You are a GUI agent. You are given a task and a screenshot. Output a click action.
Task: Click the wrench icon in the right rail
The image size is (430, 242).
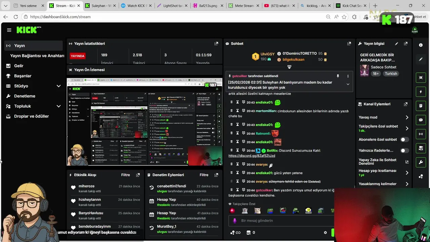(421, 162)
